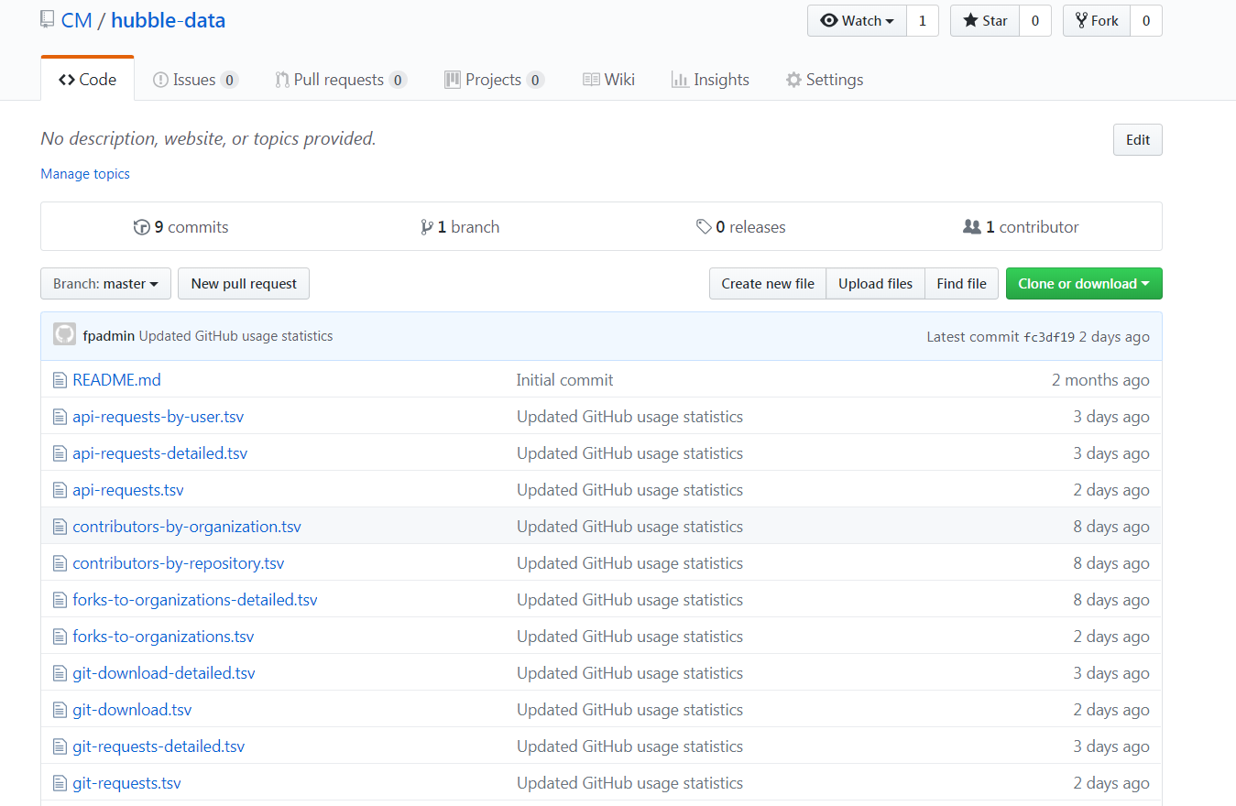Click the tag icon next to 0 releases
This screenshot has width=1236, height=806.
[704, 226]
